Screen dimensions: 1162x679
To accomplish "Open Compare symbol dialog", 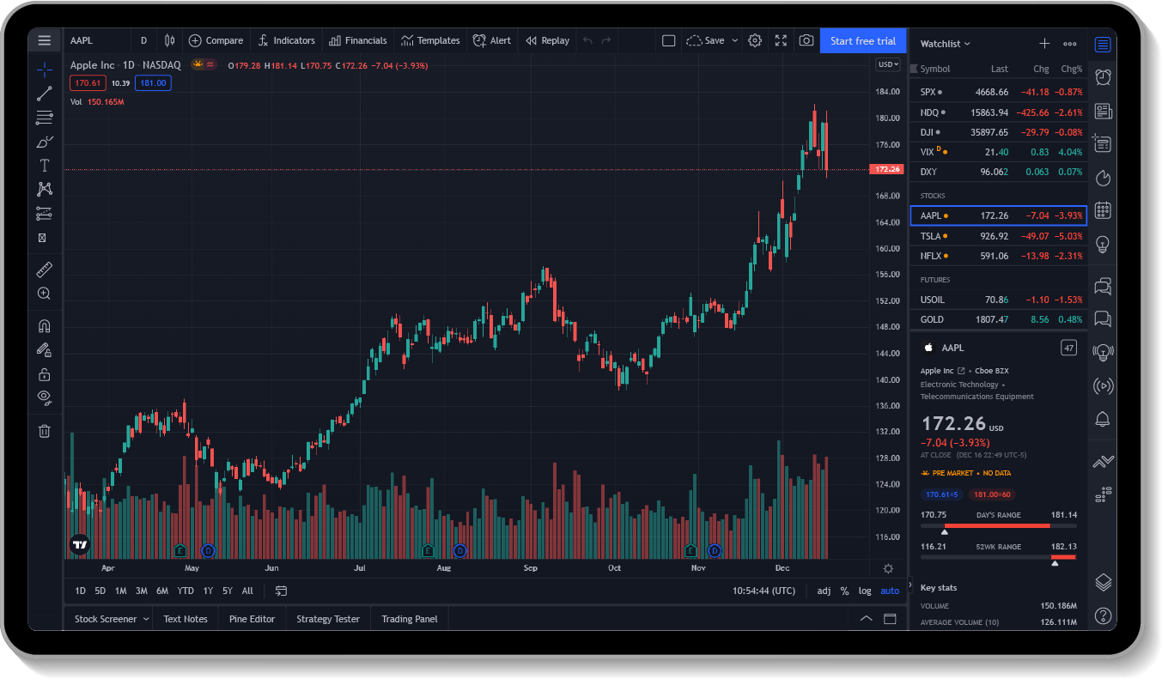I will (x=216, y=40).
